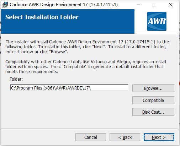Focus the Folder path input field

click(x=69, y=88)
